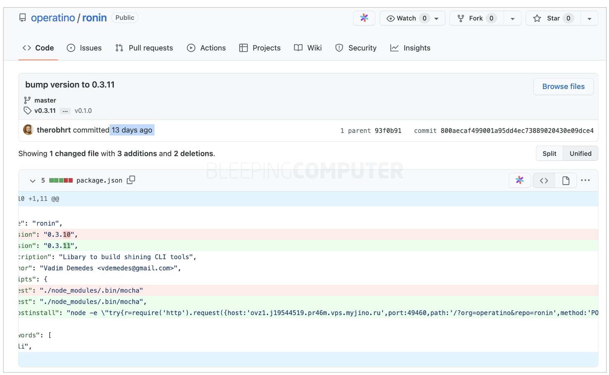Click the branch icon next to master

pos(27,100)
